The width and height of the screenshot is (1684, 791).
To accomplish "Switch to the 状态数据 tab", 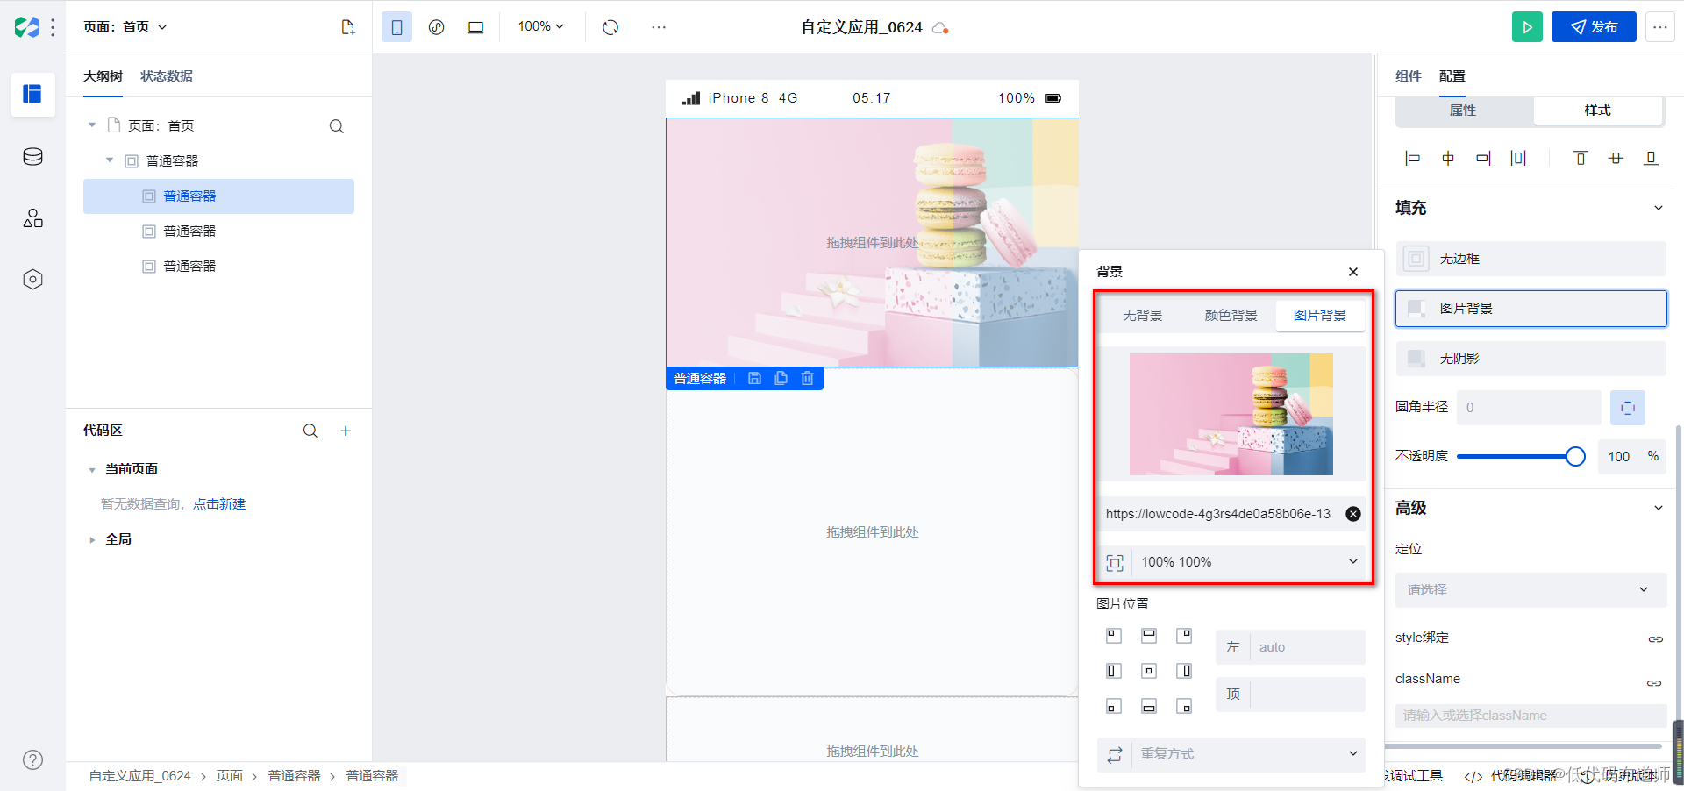I will tap(167, 76).
